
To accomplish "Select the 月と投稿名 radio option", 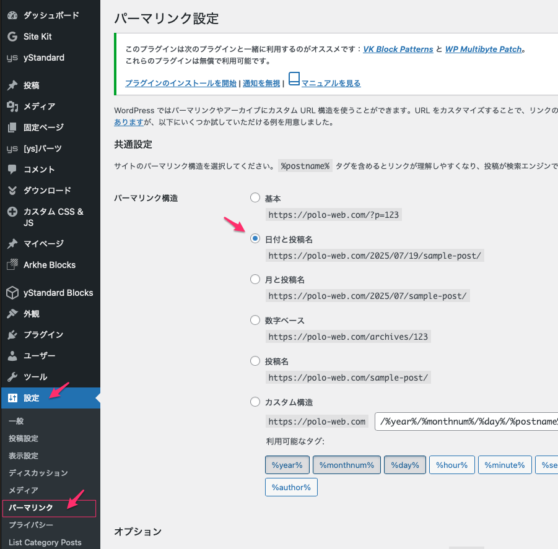I will [x=255, y=280].
